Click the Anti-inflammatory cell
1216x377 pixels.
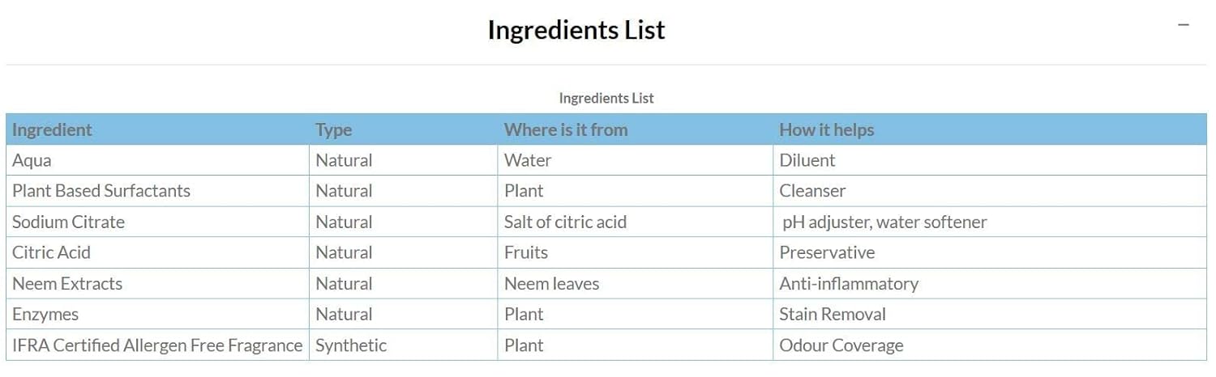click(849, 283)
